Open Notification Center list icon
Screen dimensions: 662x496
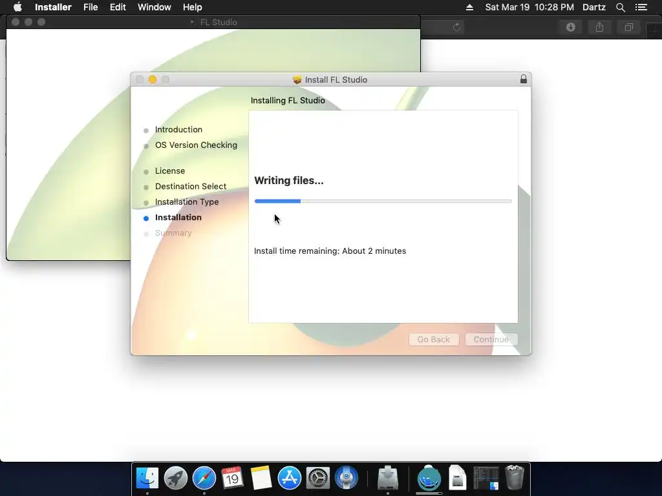tap(641, 7)
